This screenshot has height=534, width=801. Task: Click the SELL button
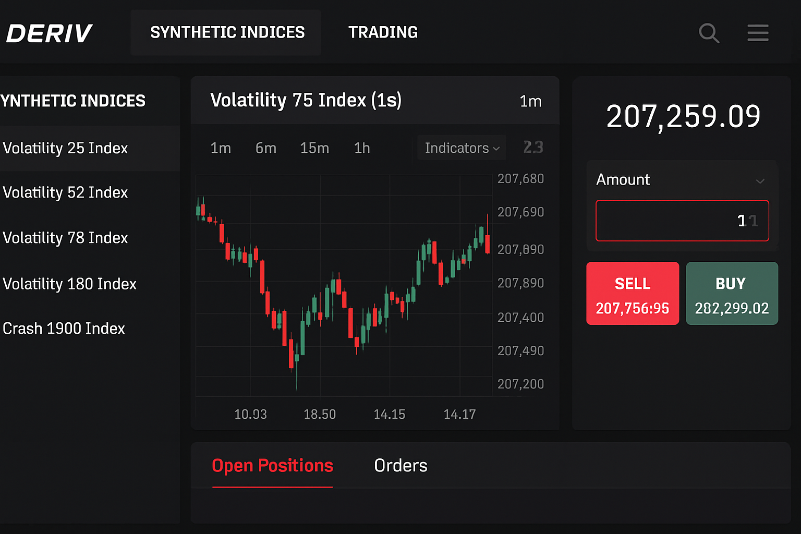633,293
